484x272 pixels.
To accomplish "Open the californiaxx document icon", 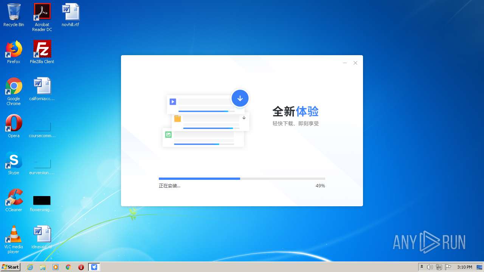I will click(42, 89).
